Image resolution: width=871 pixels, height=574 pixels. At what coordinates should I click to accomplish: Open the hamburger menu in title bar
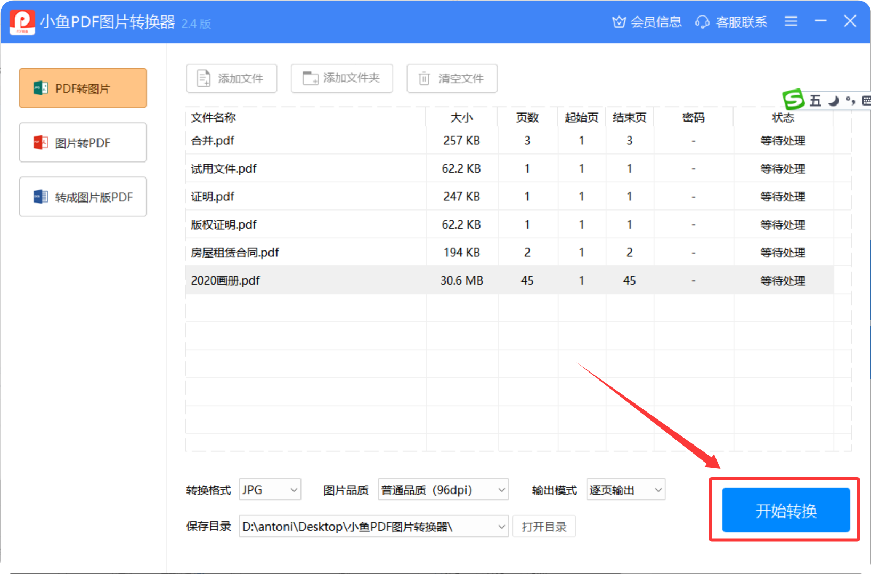(x=791, y=21)
